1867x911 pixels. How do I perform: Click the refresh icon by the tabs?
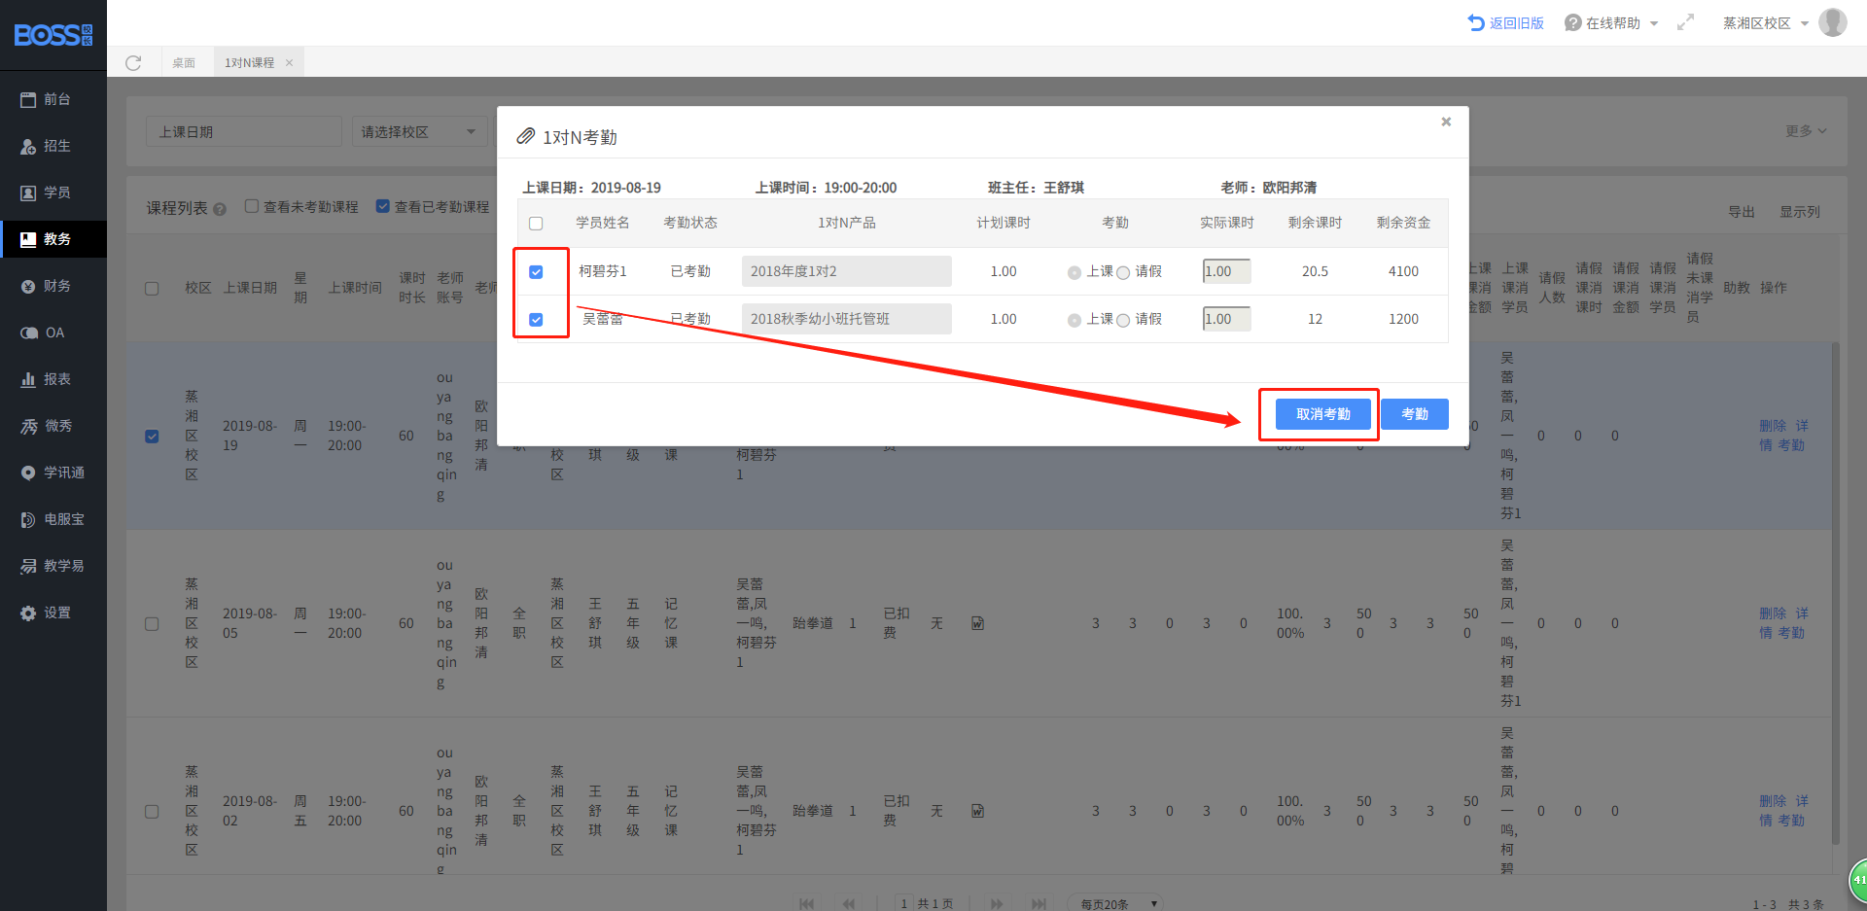[x=133, y=62]
